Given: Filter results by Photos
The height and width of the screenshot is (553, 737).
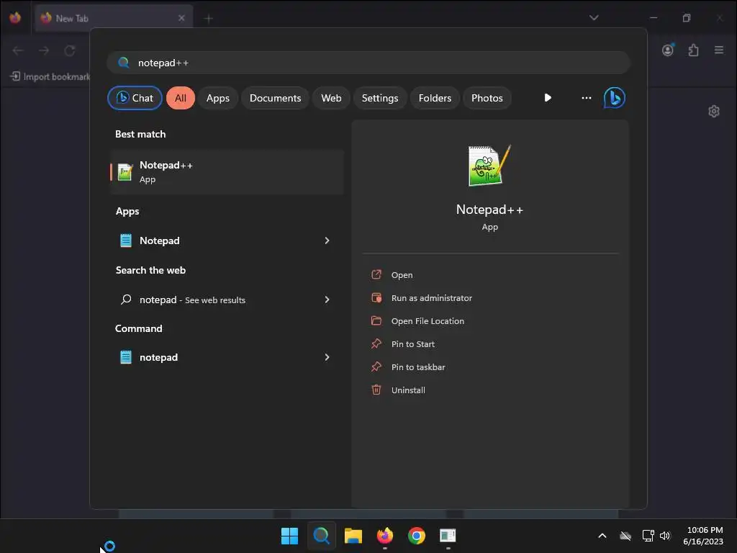Looking at the screenshot, I should tap(487, 98).
